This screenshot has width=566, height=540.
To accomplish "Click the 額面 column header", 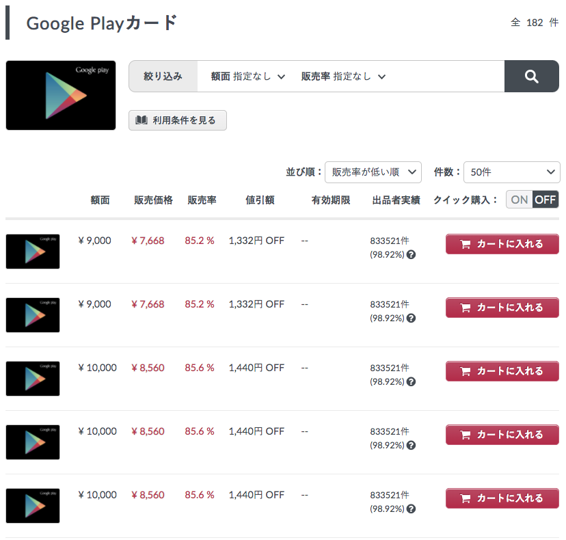I will coord(100,200).
